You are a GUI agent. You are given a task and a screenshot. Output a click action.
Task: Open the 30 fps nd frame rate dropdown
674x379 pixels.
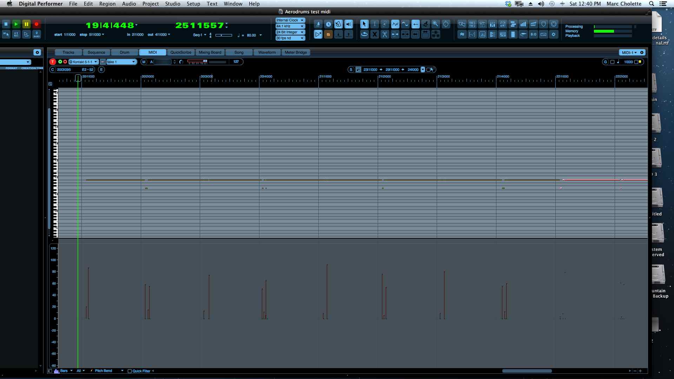290,38
